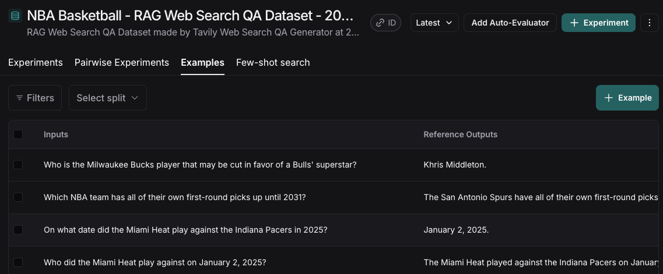Open the Select split dropdown
Image resolution: width=663 pixels, height=274 pixels.
click(x=107, y=98)
